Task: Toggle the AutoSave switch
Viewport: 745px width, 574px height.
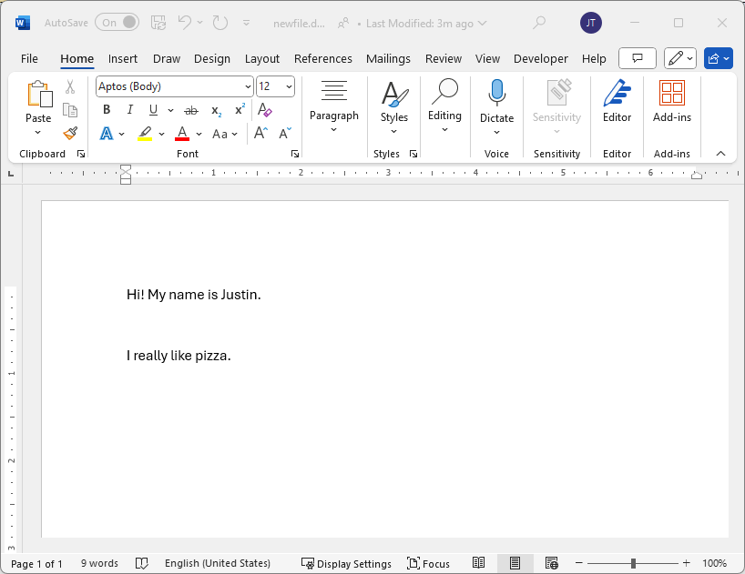Action: pyautogui.click(x=117, y=23)
